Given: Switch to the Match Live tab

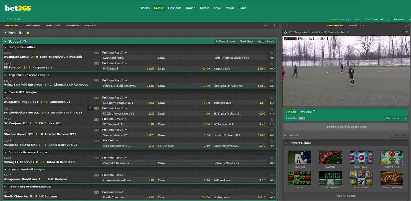Looking at the screenshot, I should click(x=357, y=26).
